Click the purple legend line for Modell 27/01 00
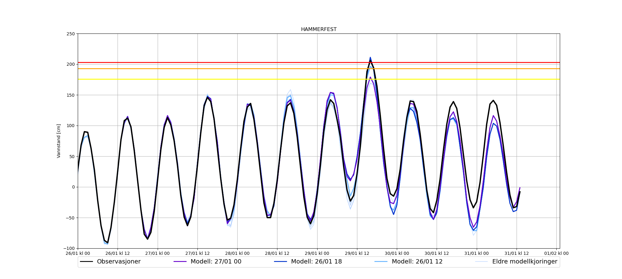 coord(180,262)
